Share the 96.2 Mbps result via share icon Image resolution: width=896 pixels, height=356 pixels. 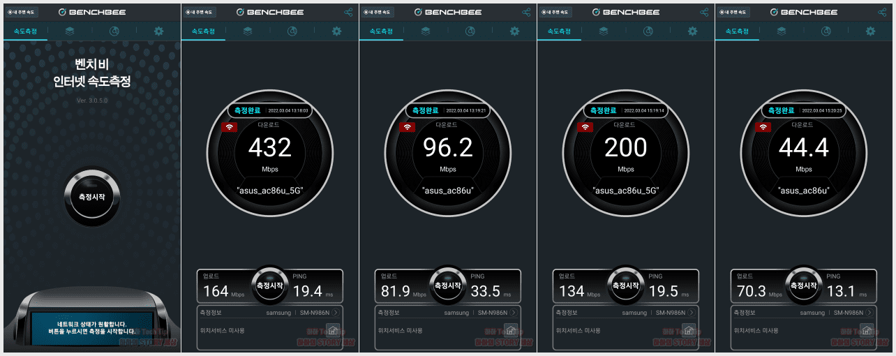coord(526,12)
